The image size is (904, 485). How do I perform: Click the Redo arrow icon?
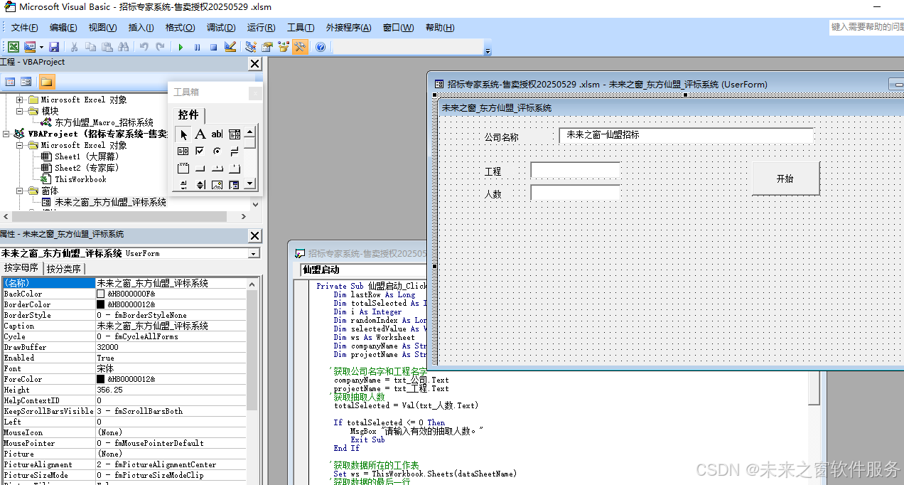161,47
